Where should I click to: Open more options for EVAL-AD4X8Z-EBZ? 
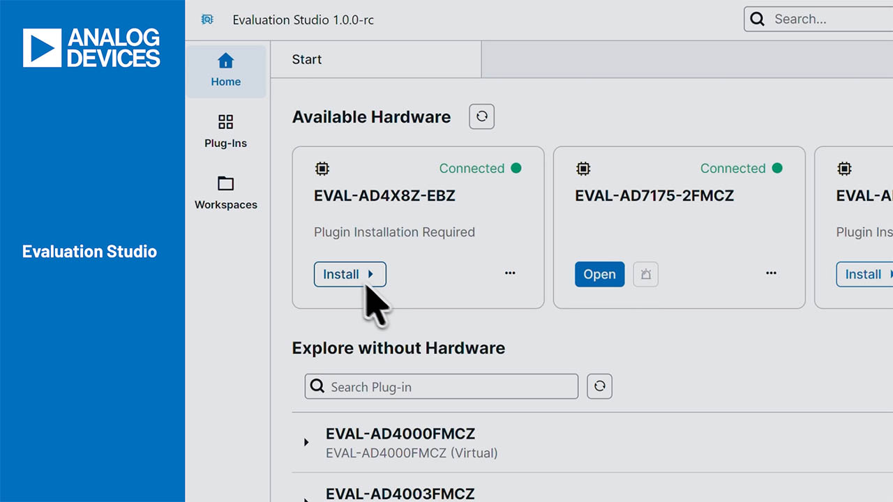(x=510, y=273)
